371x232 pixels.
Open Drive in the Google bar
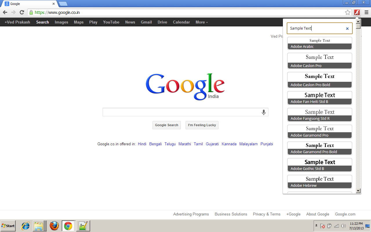(162, 22)
